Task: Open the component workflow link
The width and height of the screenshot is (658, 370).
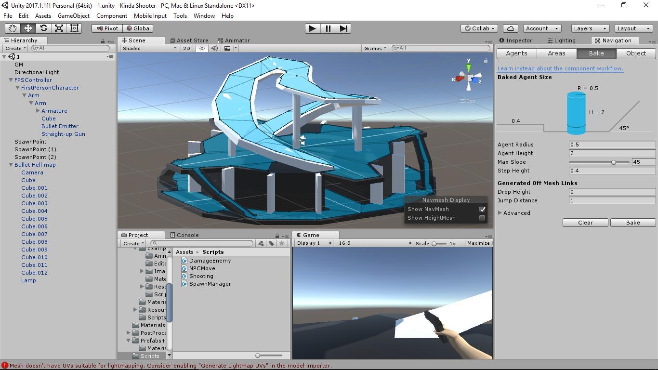Action: coord(560,68)
